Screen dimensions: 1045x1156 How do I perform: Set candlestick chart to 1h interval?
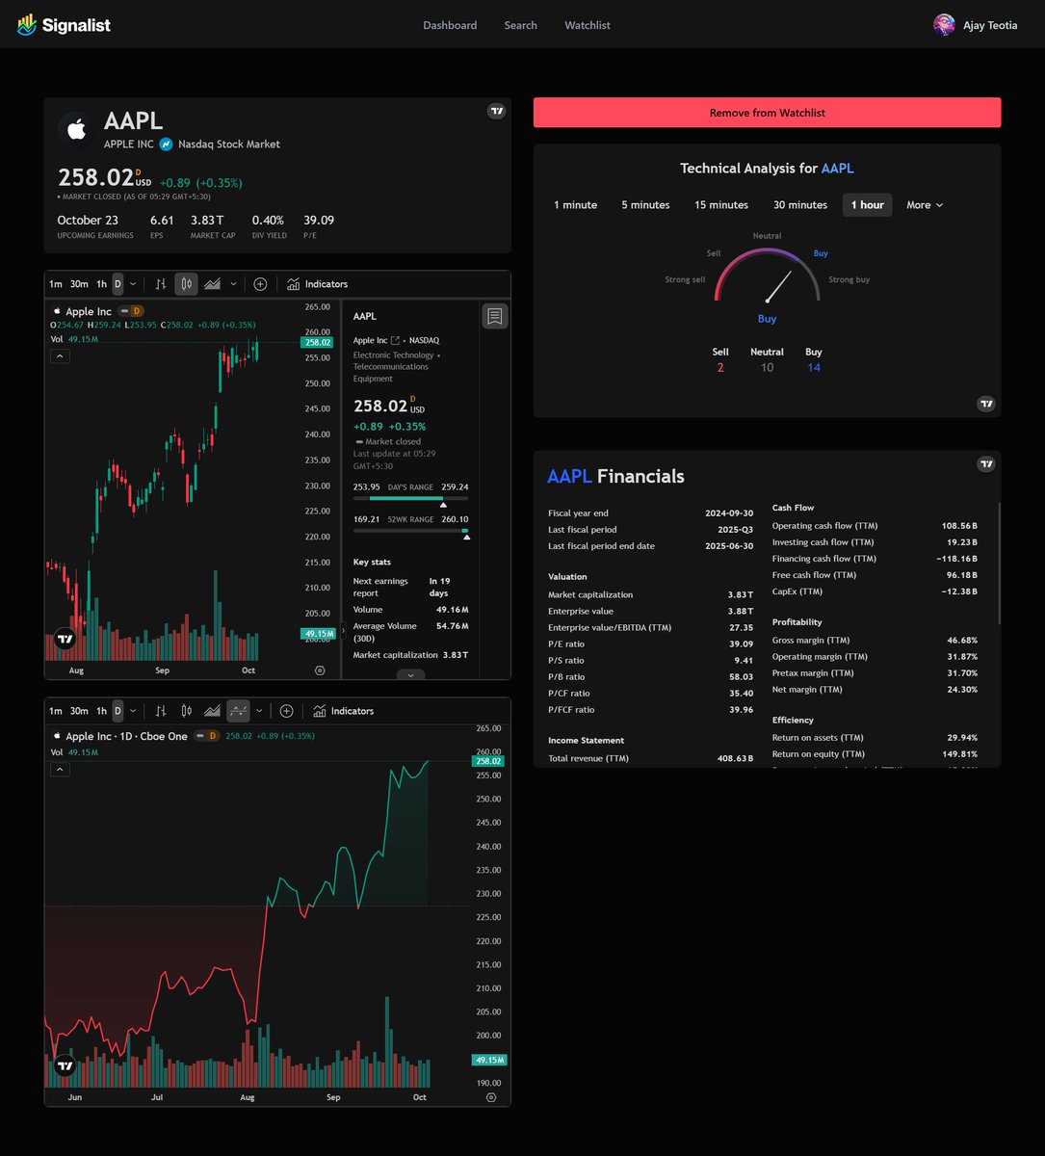click(x=101, y=284)
